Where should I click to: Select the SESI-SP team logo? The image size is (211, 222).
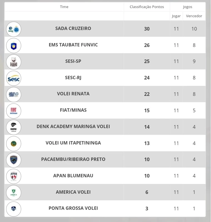coord(14,62)
